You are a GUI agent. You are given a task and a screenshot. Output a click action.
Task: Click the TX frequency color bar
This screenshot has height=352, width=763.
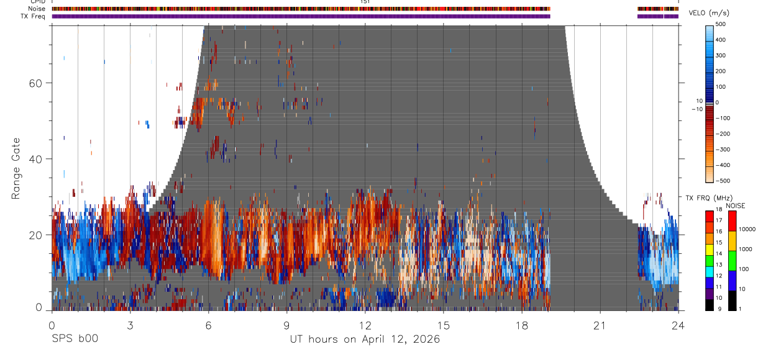(x=710, y=260)
